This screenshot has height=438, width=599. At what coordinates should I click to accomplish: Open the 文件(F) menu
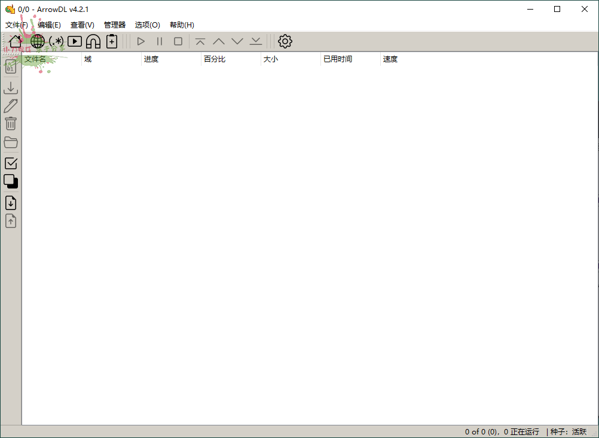(x=16, y=25)
